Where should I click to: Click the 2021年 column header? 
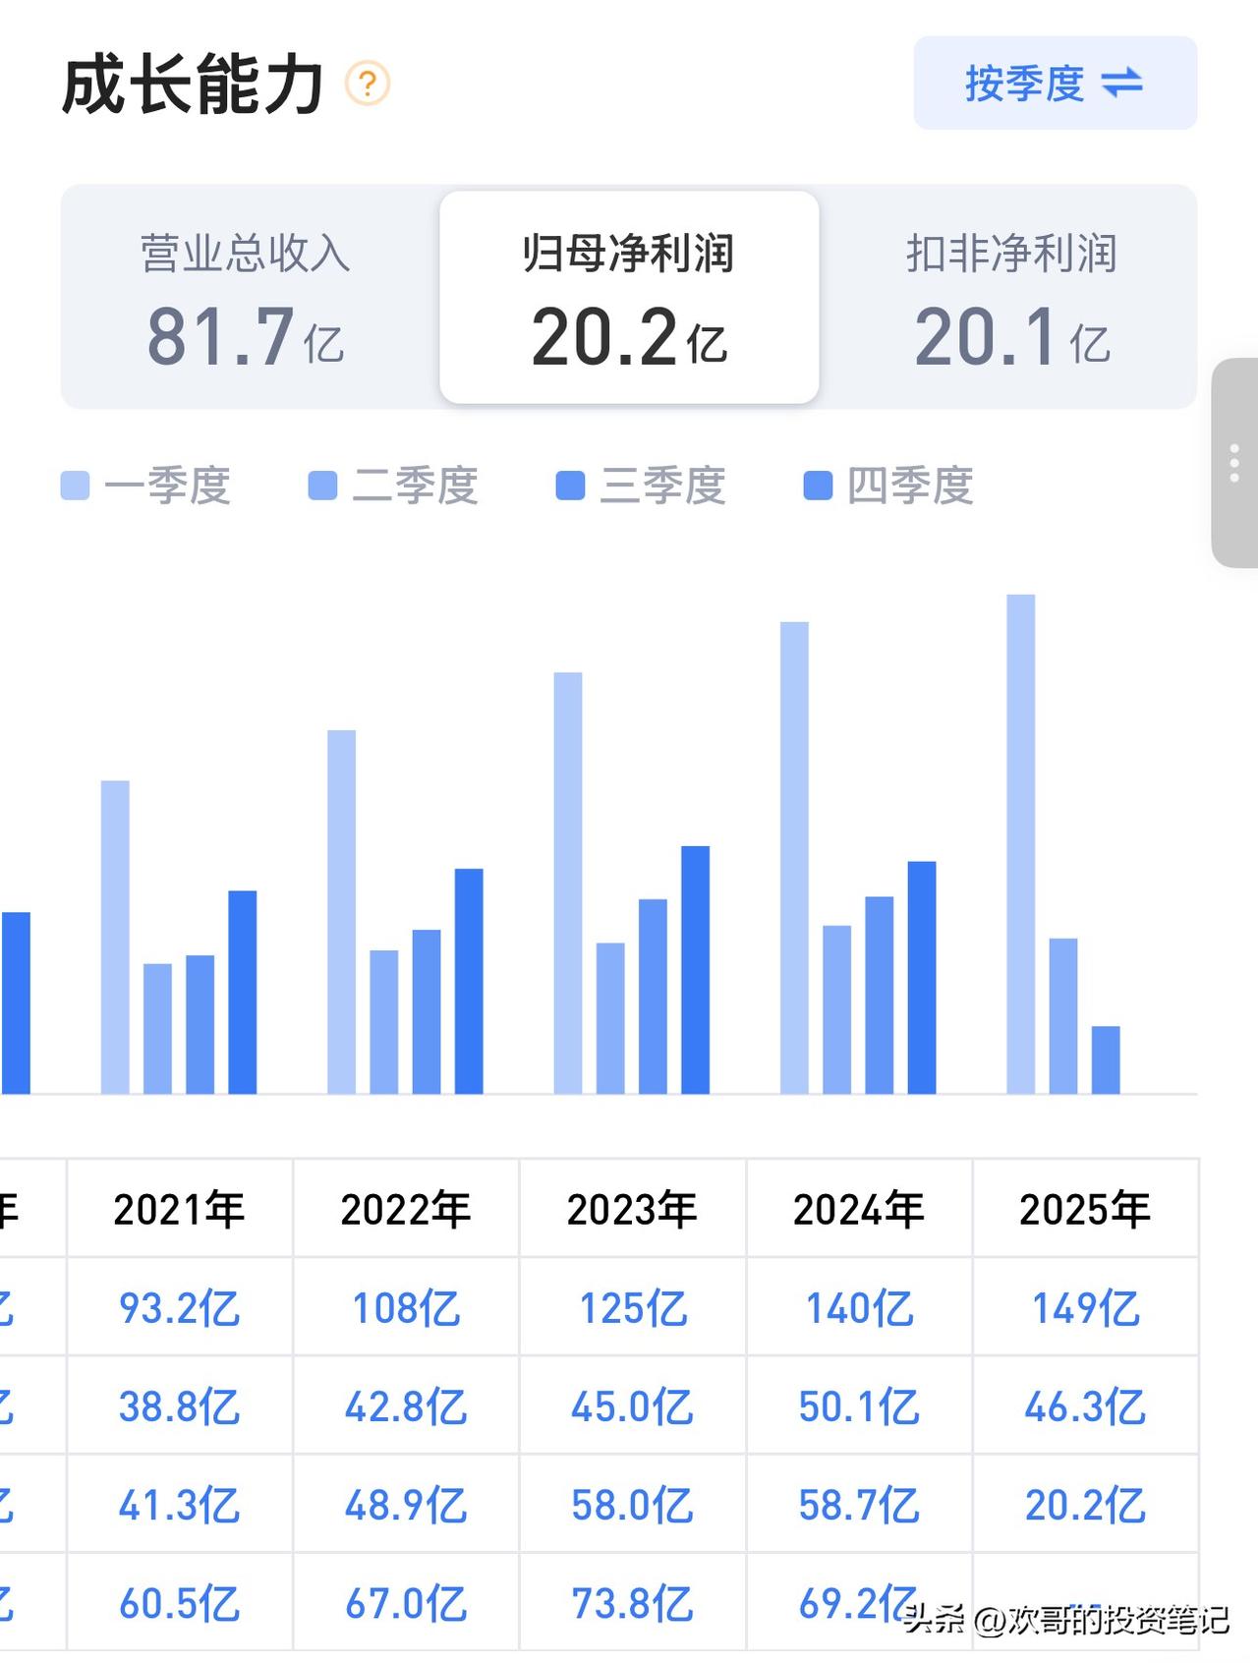180,1209
